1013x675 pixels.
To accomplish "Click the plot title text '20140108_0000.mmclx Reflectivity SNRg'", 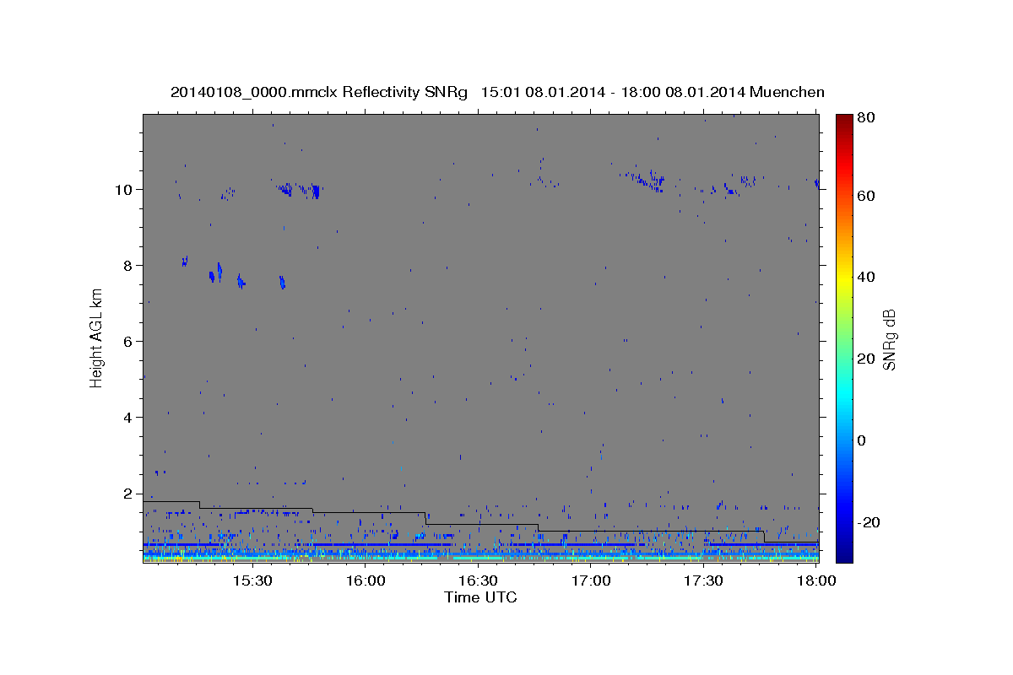I will pyautogui.click(x=319, y=92).
